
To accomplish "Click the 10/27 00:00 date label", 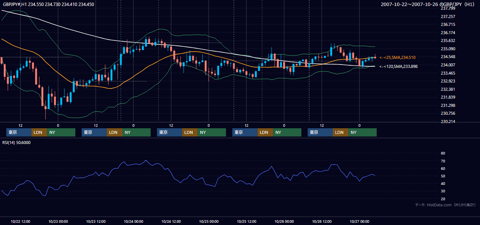I will point(359,221).
